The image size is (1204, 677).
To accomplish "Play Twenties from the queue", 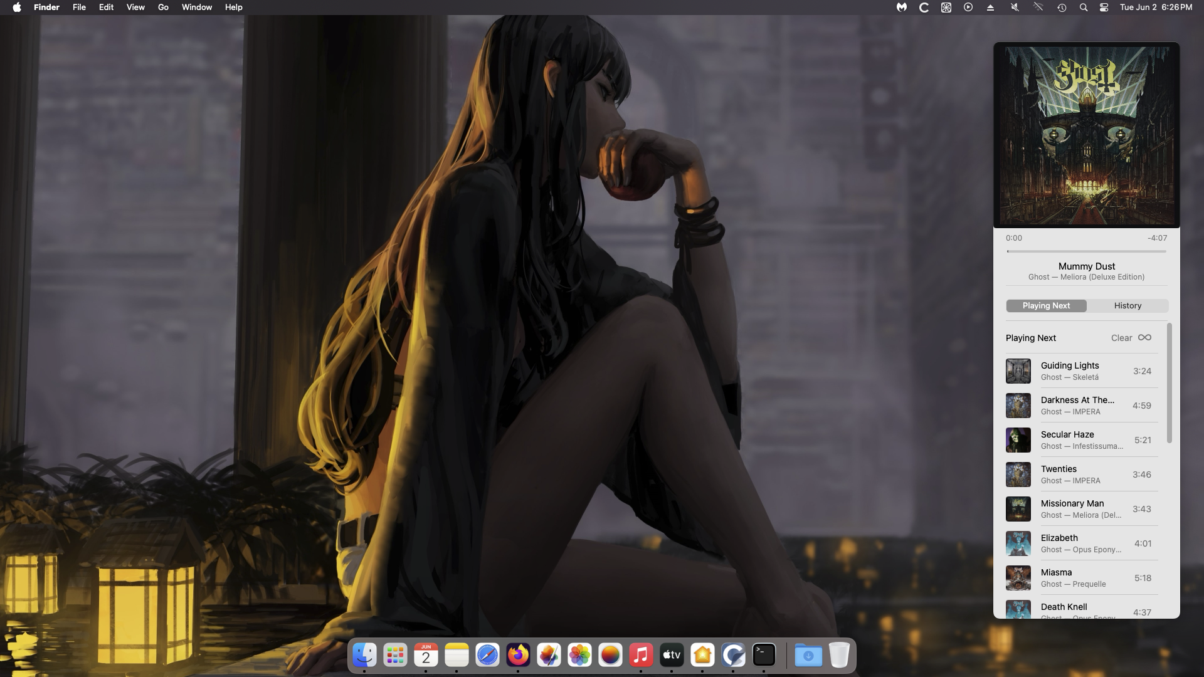I will [x=1082, y=475].
